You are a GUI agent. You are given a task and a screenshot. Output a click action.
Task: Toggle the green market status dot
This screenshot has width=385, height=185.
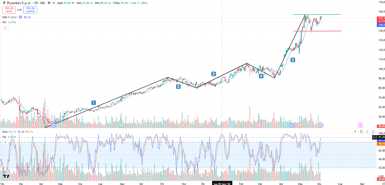[x=49, y=3]
